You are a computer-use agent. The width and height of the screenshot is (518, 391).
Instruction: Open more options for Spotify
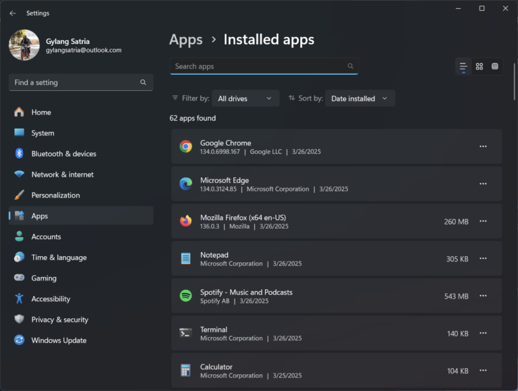[483, 296]
